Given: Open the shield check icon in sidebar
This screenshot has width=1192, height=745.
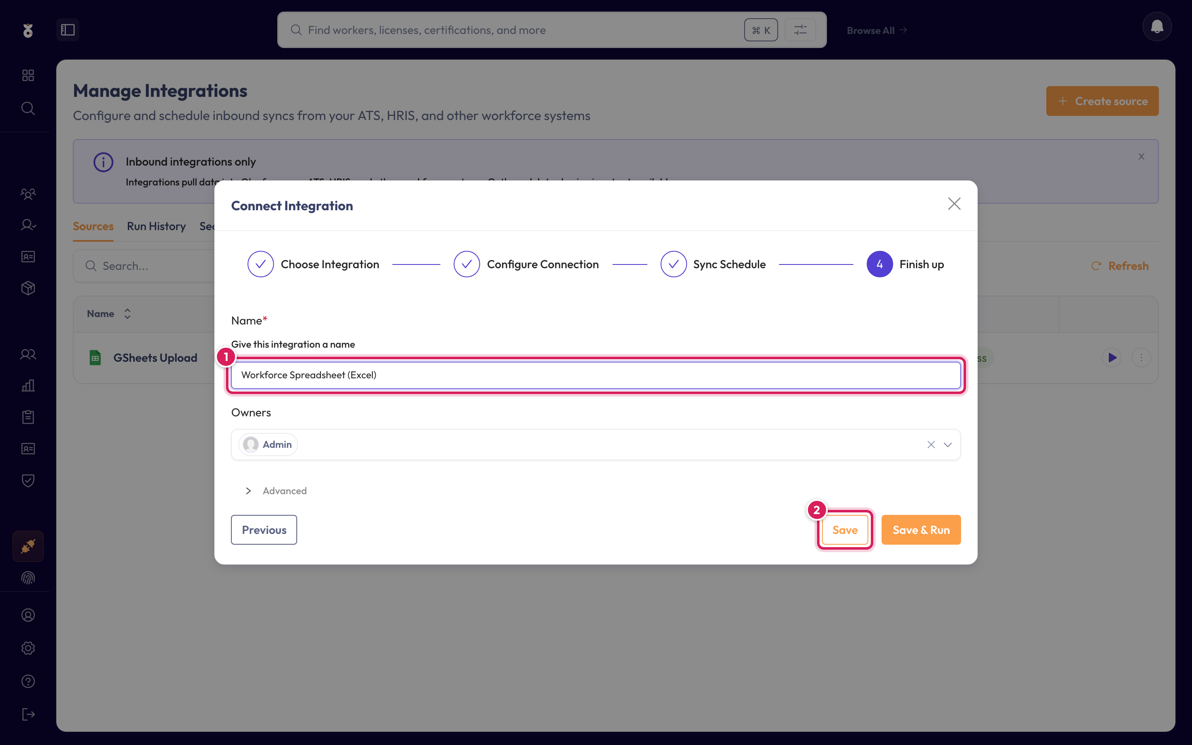Looking at the screenshot, I should pyautogui.click(x=28, y=481).
